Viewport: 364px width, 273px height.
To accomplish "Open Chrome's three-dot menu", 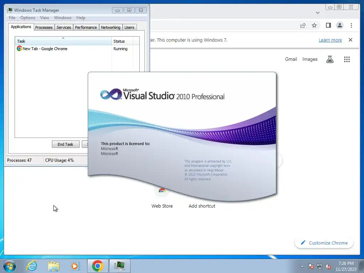I will point(351,25).
